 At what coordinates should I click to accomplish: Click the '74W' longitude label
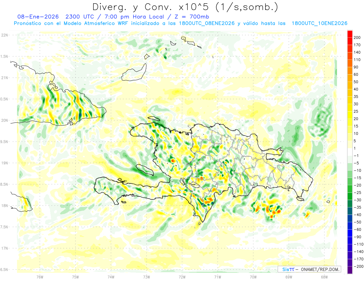(x=111, y=277)
